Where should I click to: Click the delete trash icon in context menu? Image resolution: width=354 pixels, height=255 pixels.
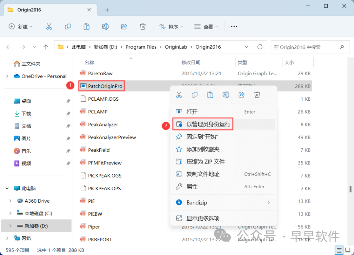pyautogui.click(x=257, y=95)
